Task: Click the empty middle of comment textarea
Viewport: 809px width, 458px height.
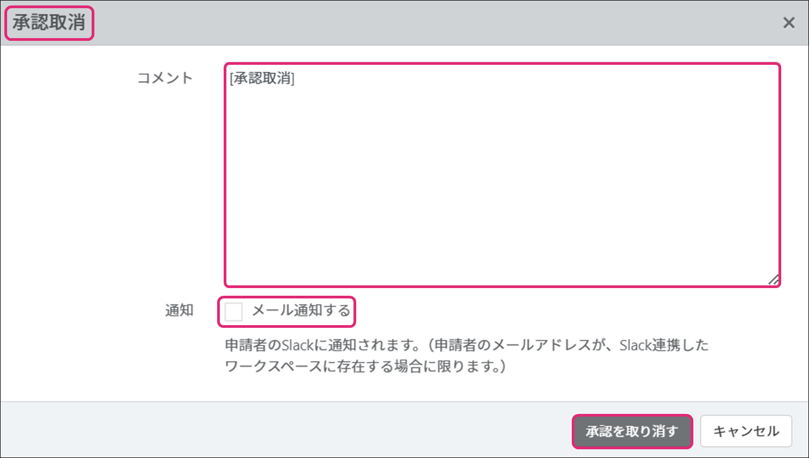Action: (502, 180)
